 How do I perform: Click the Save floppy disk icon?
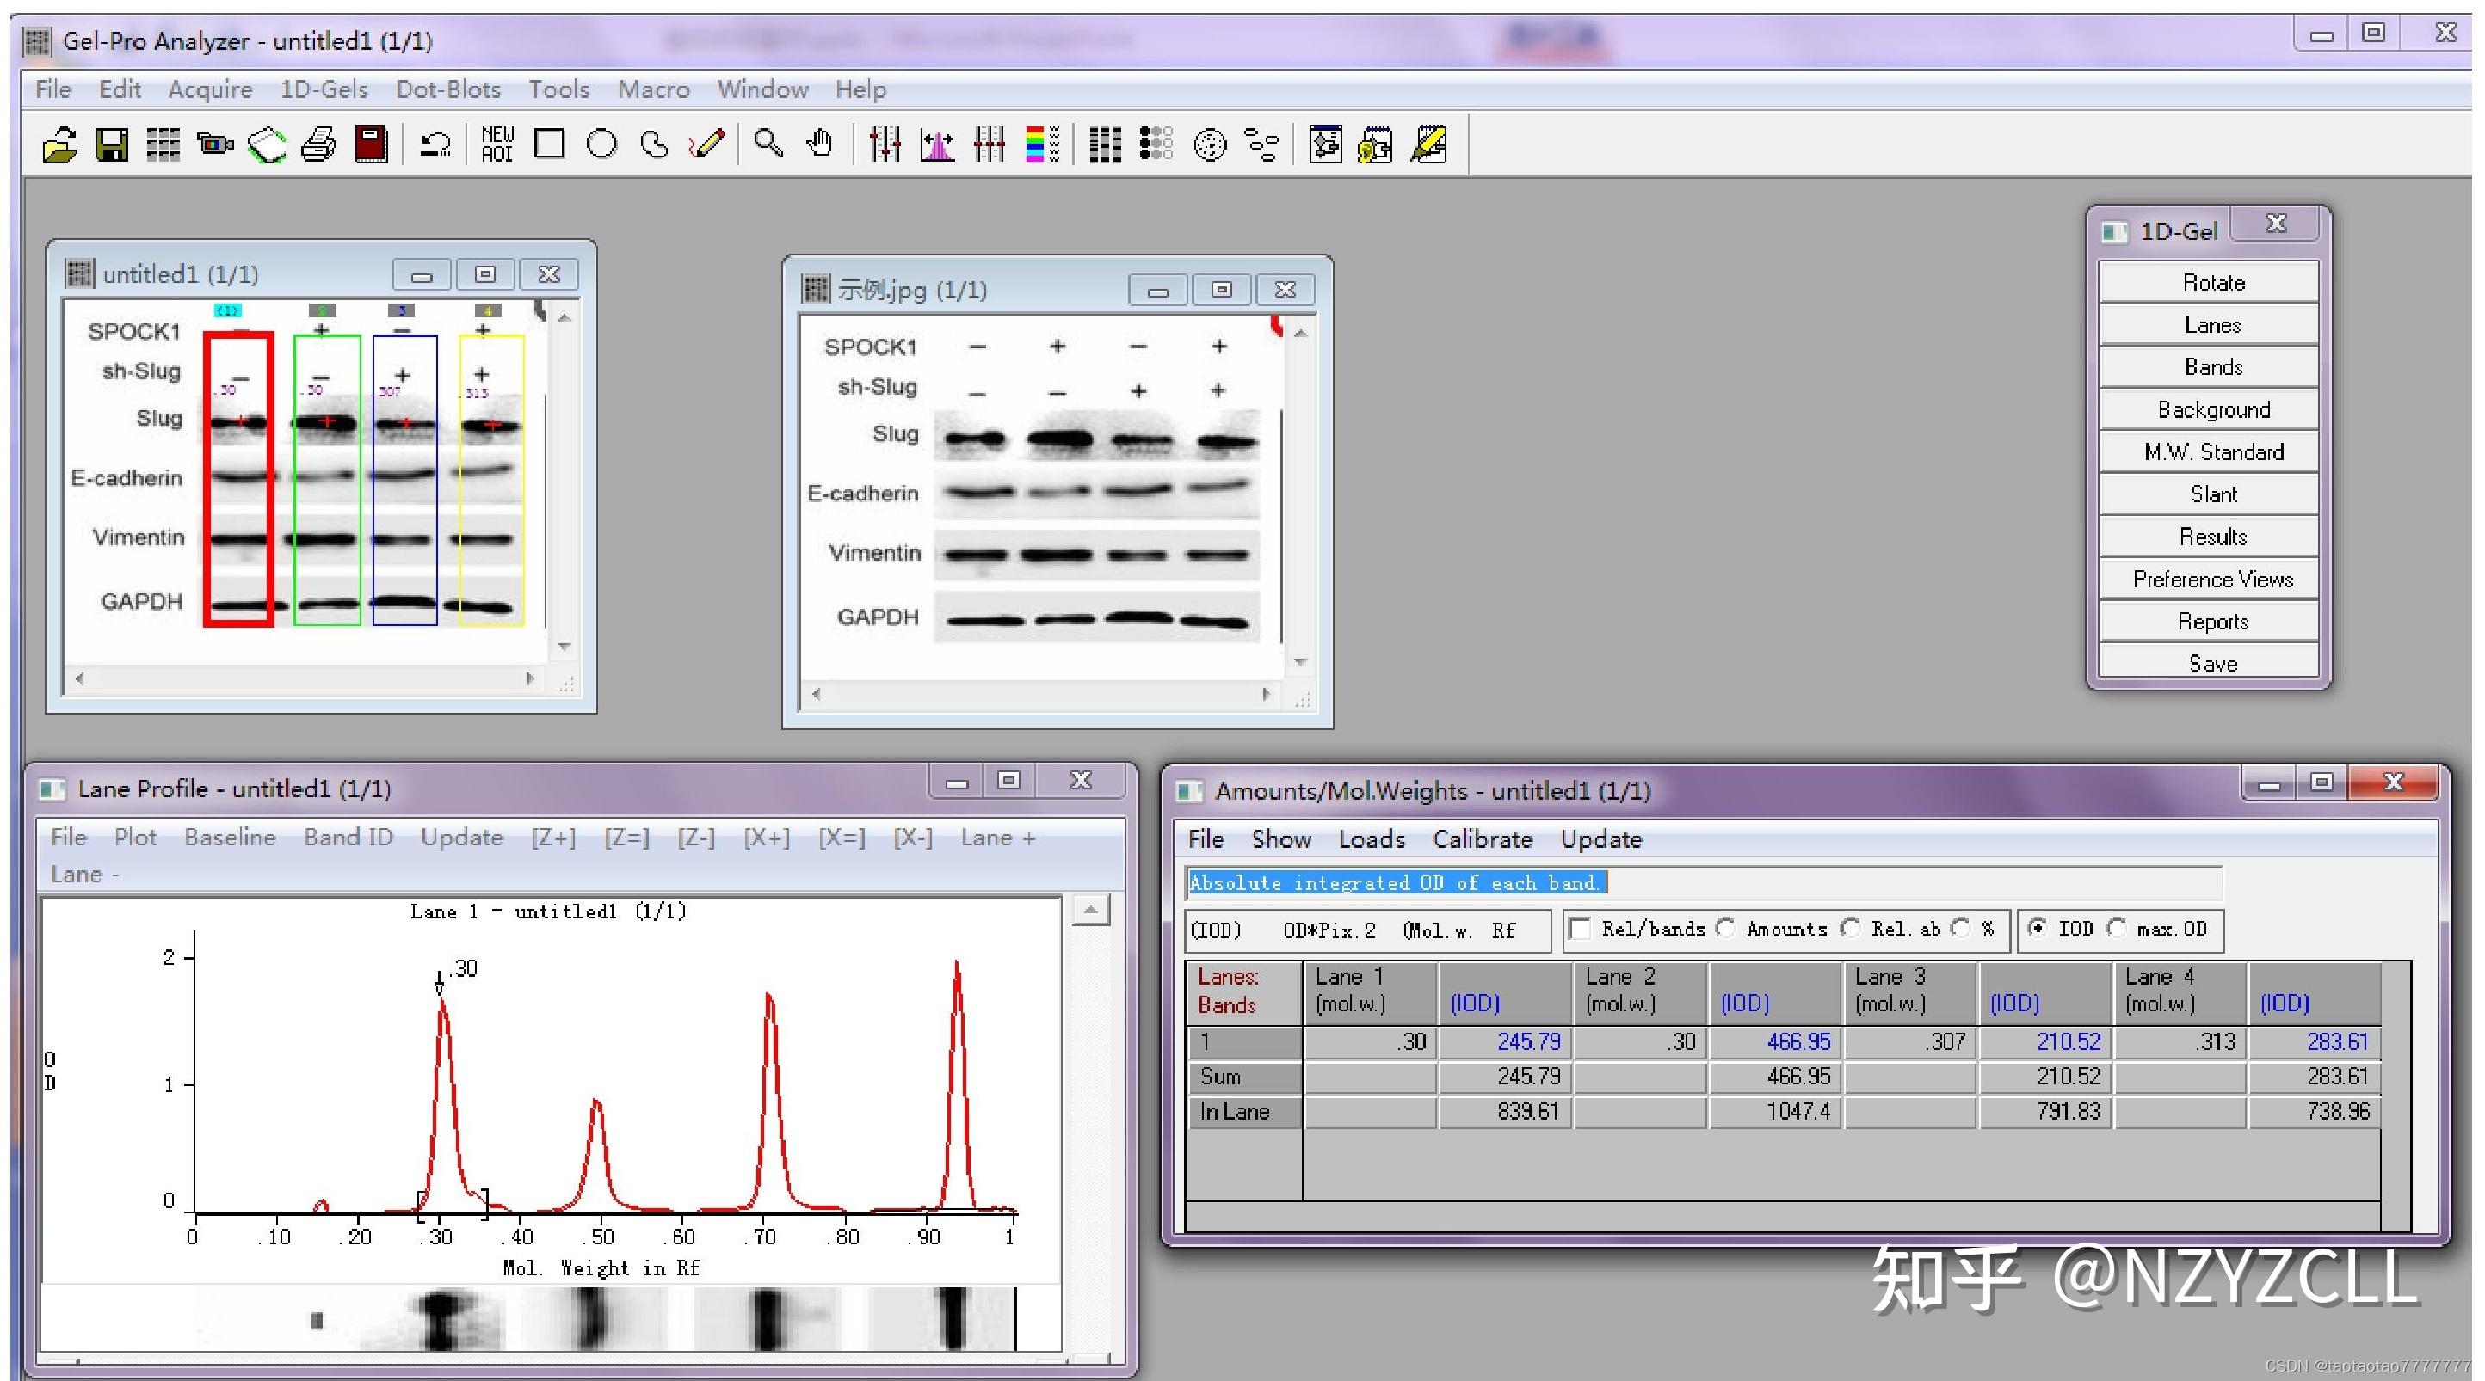pyautogui.click(x=112, y=145)
